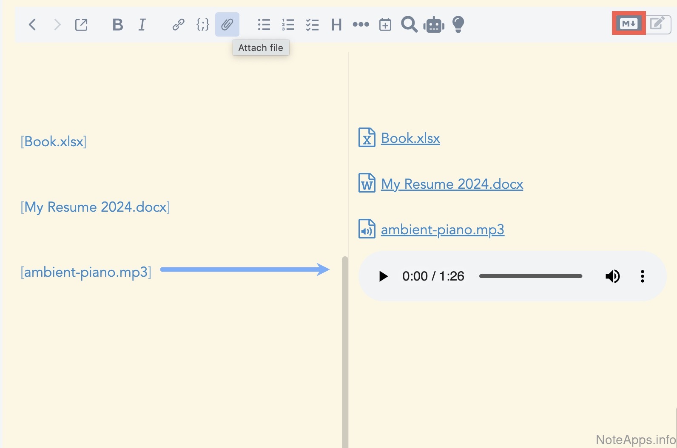Image resolution: width=677 pixels, height=448 pixels.
Task: Insert a hyperlink using link icon
Action: (x=178, y=25)
